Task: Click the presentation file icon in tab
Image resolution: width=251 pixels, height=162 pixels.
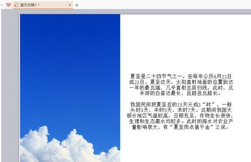Action: [16, 5]
